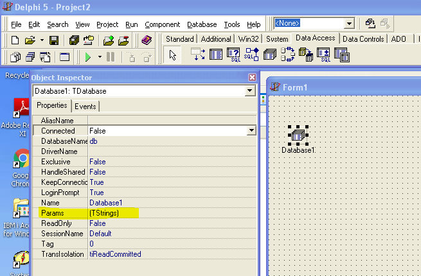Viewport: 421px width, 276px height.
Task: Open the Project menu
Action: [x=107, y=24]
